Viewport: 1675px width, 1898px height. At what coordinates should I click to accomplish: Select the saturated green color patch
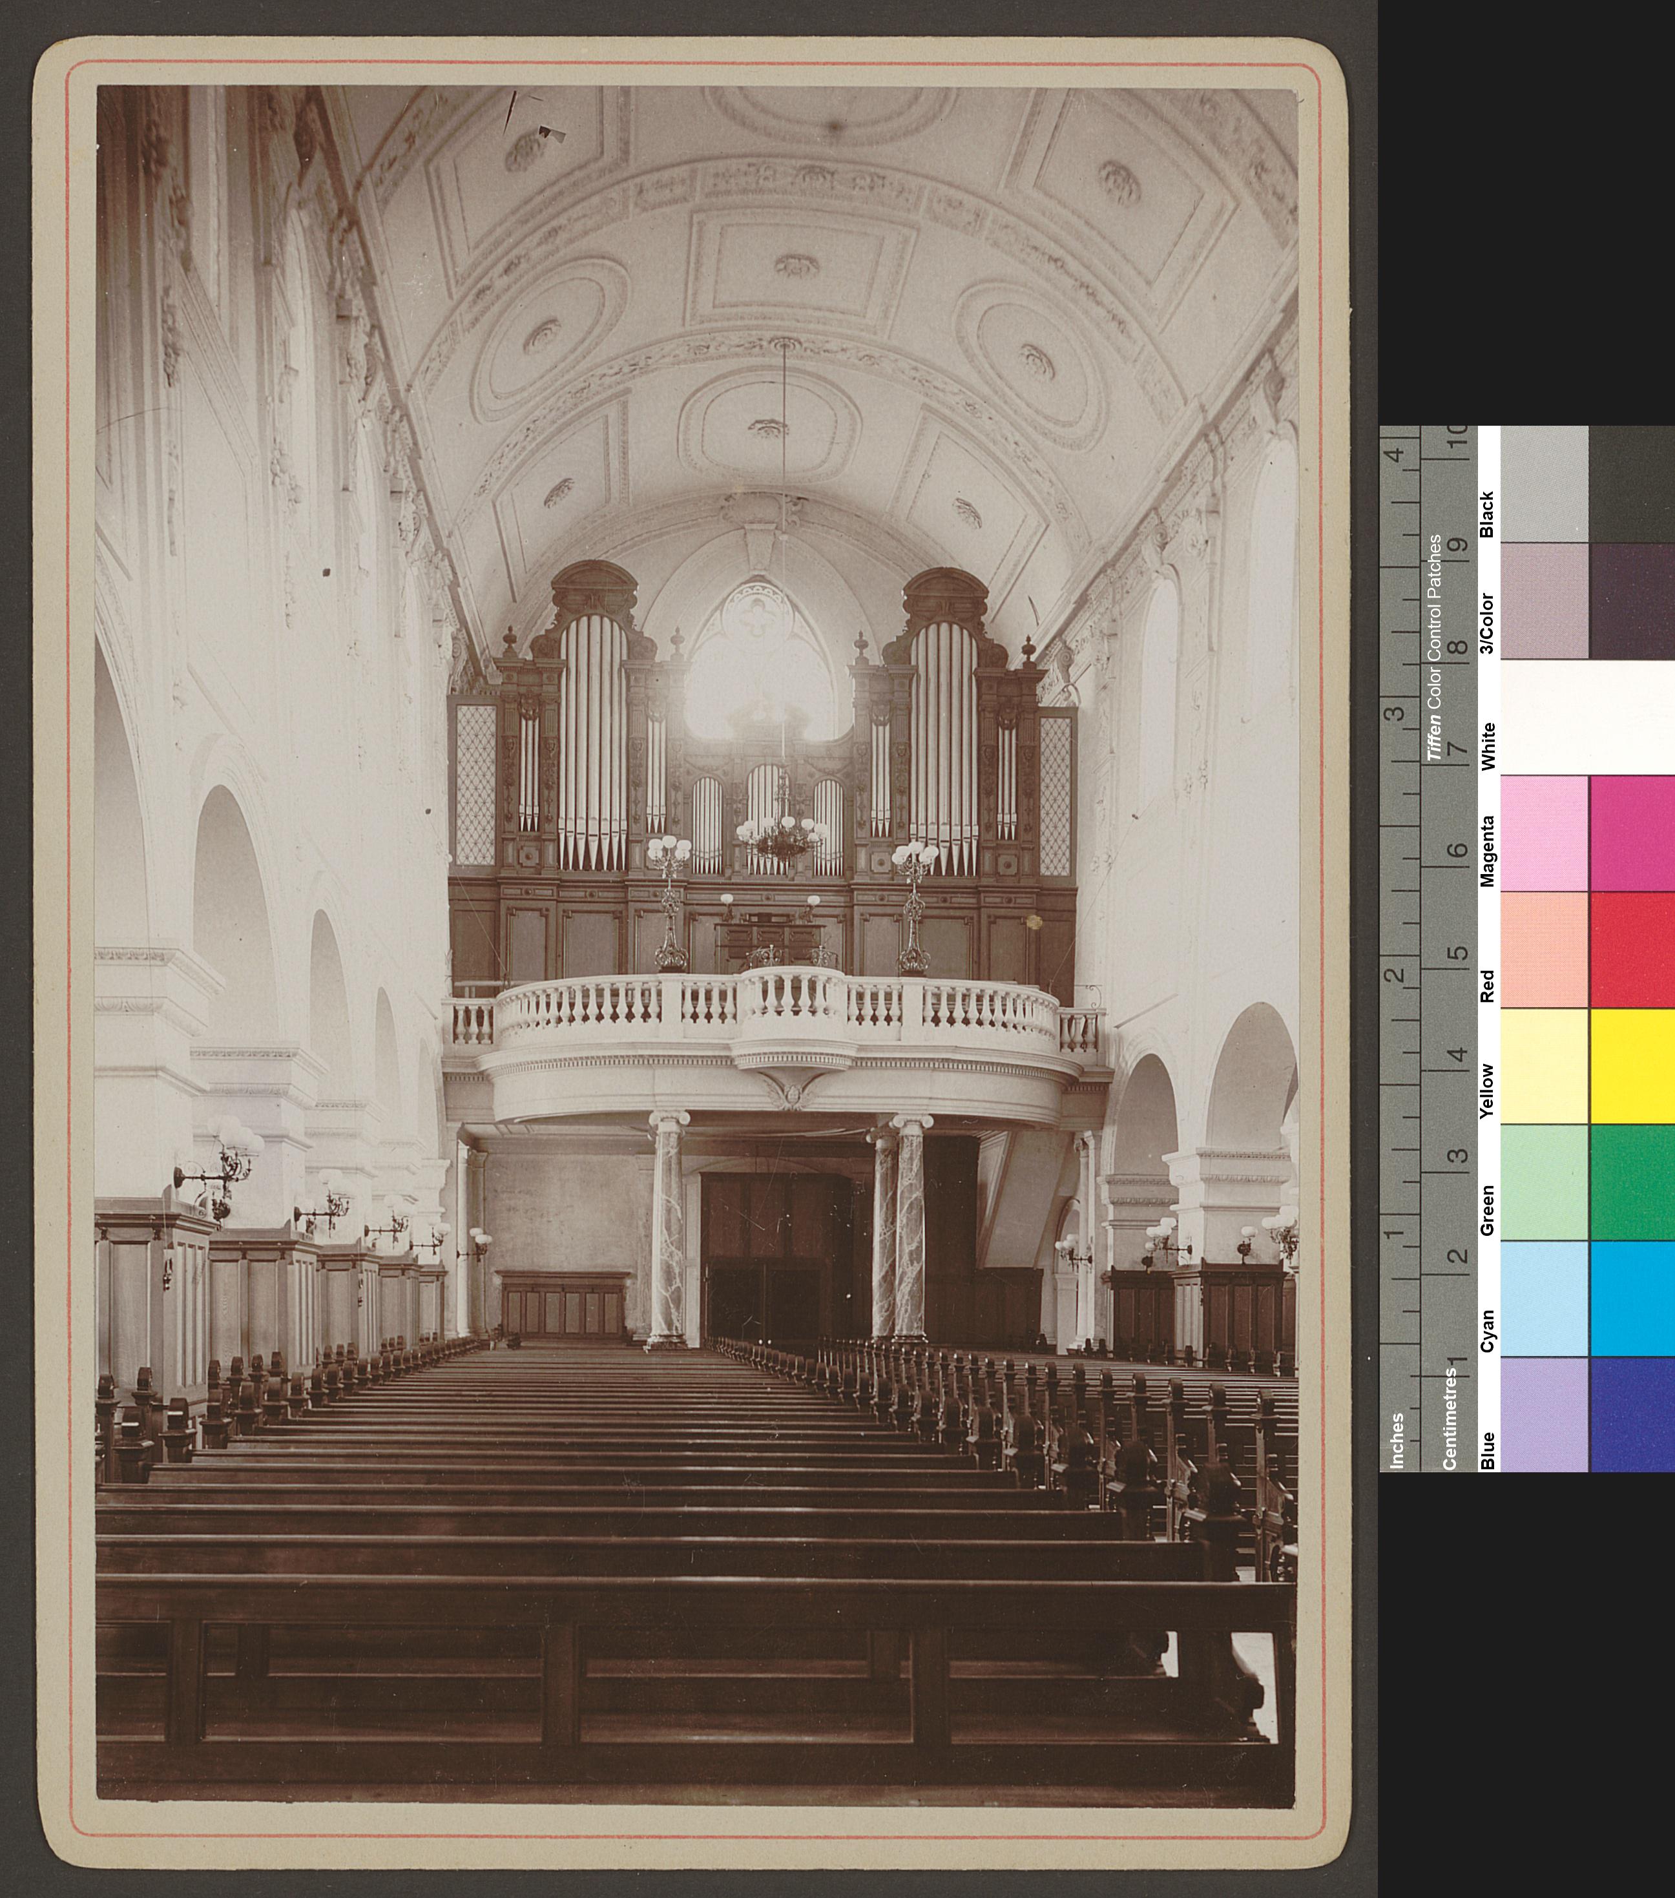(x=1632, y=1182)
